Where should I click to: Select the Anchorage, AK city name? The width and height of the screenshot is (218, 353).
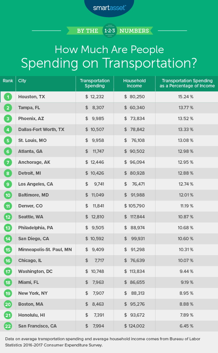coord(34,162)
